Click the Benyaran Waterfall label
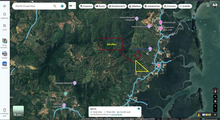 coord(64,83)
